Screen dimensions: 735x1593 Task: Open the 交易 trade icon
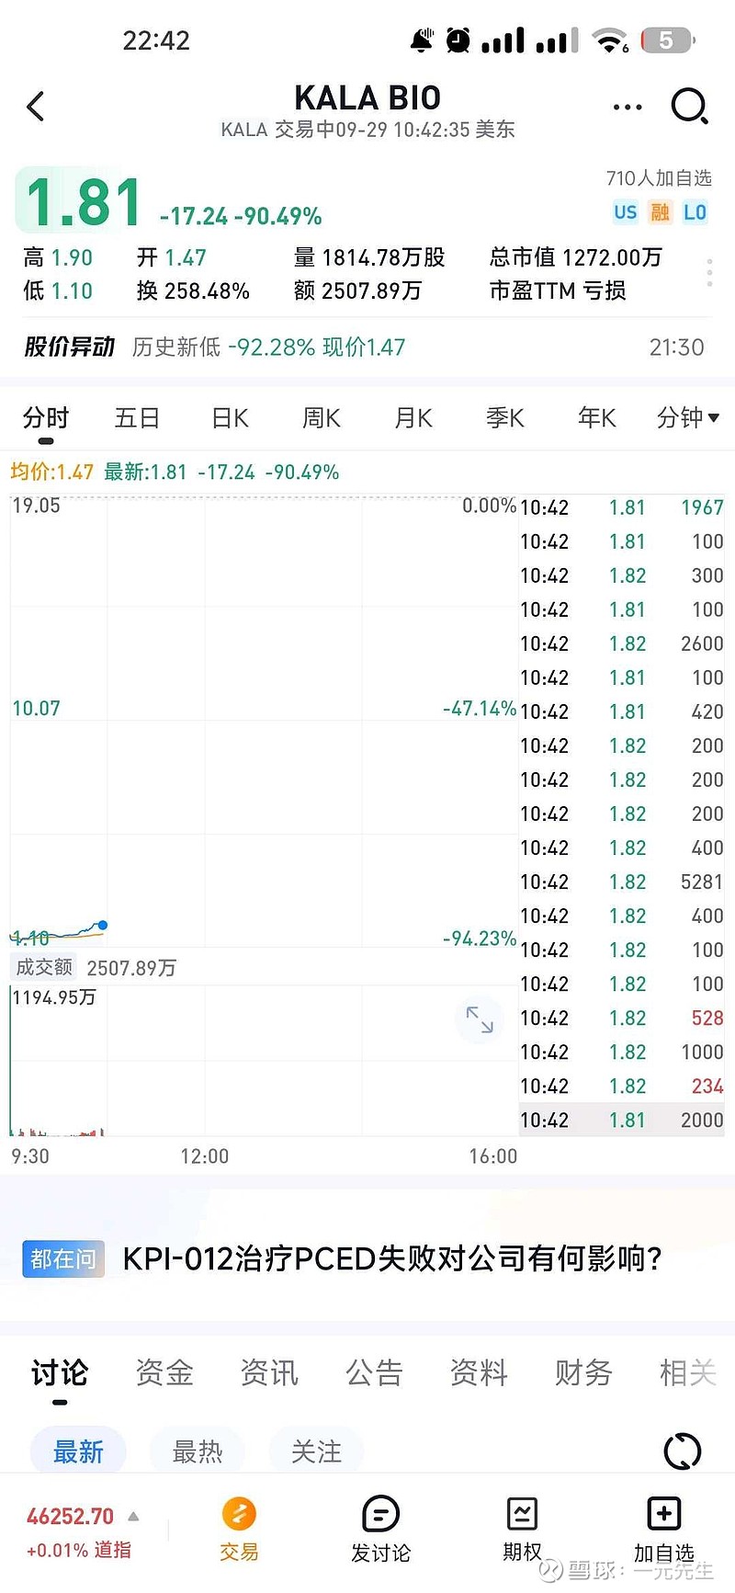[239, 1514]
